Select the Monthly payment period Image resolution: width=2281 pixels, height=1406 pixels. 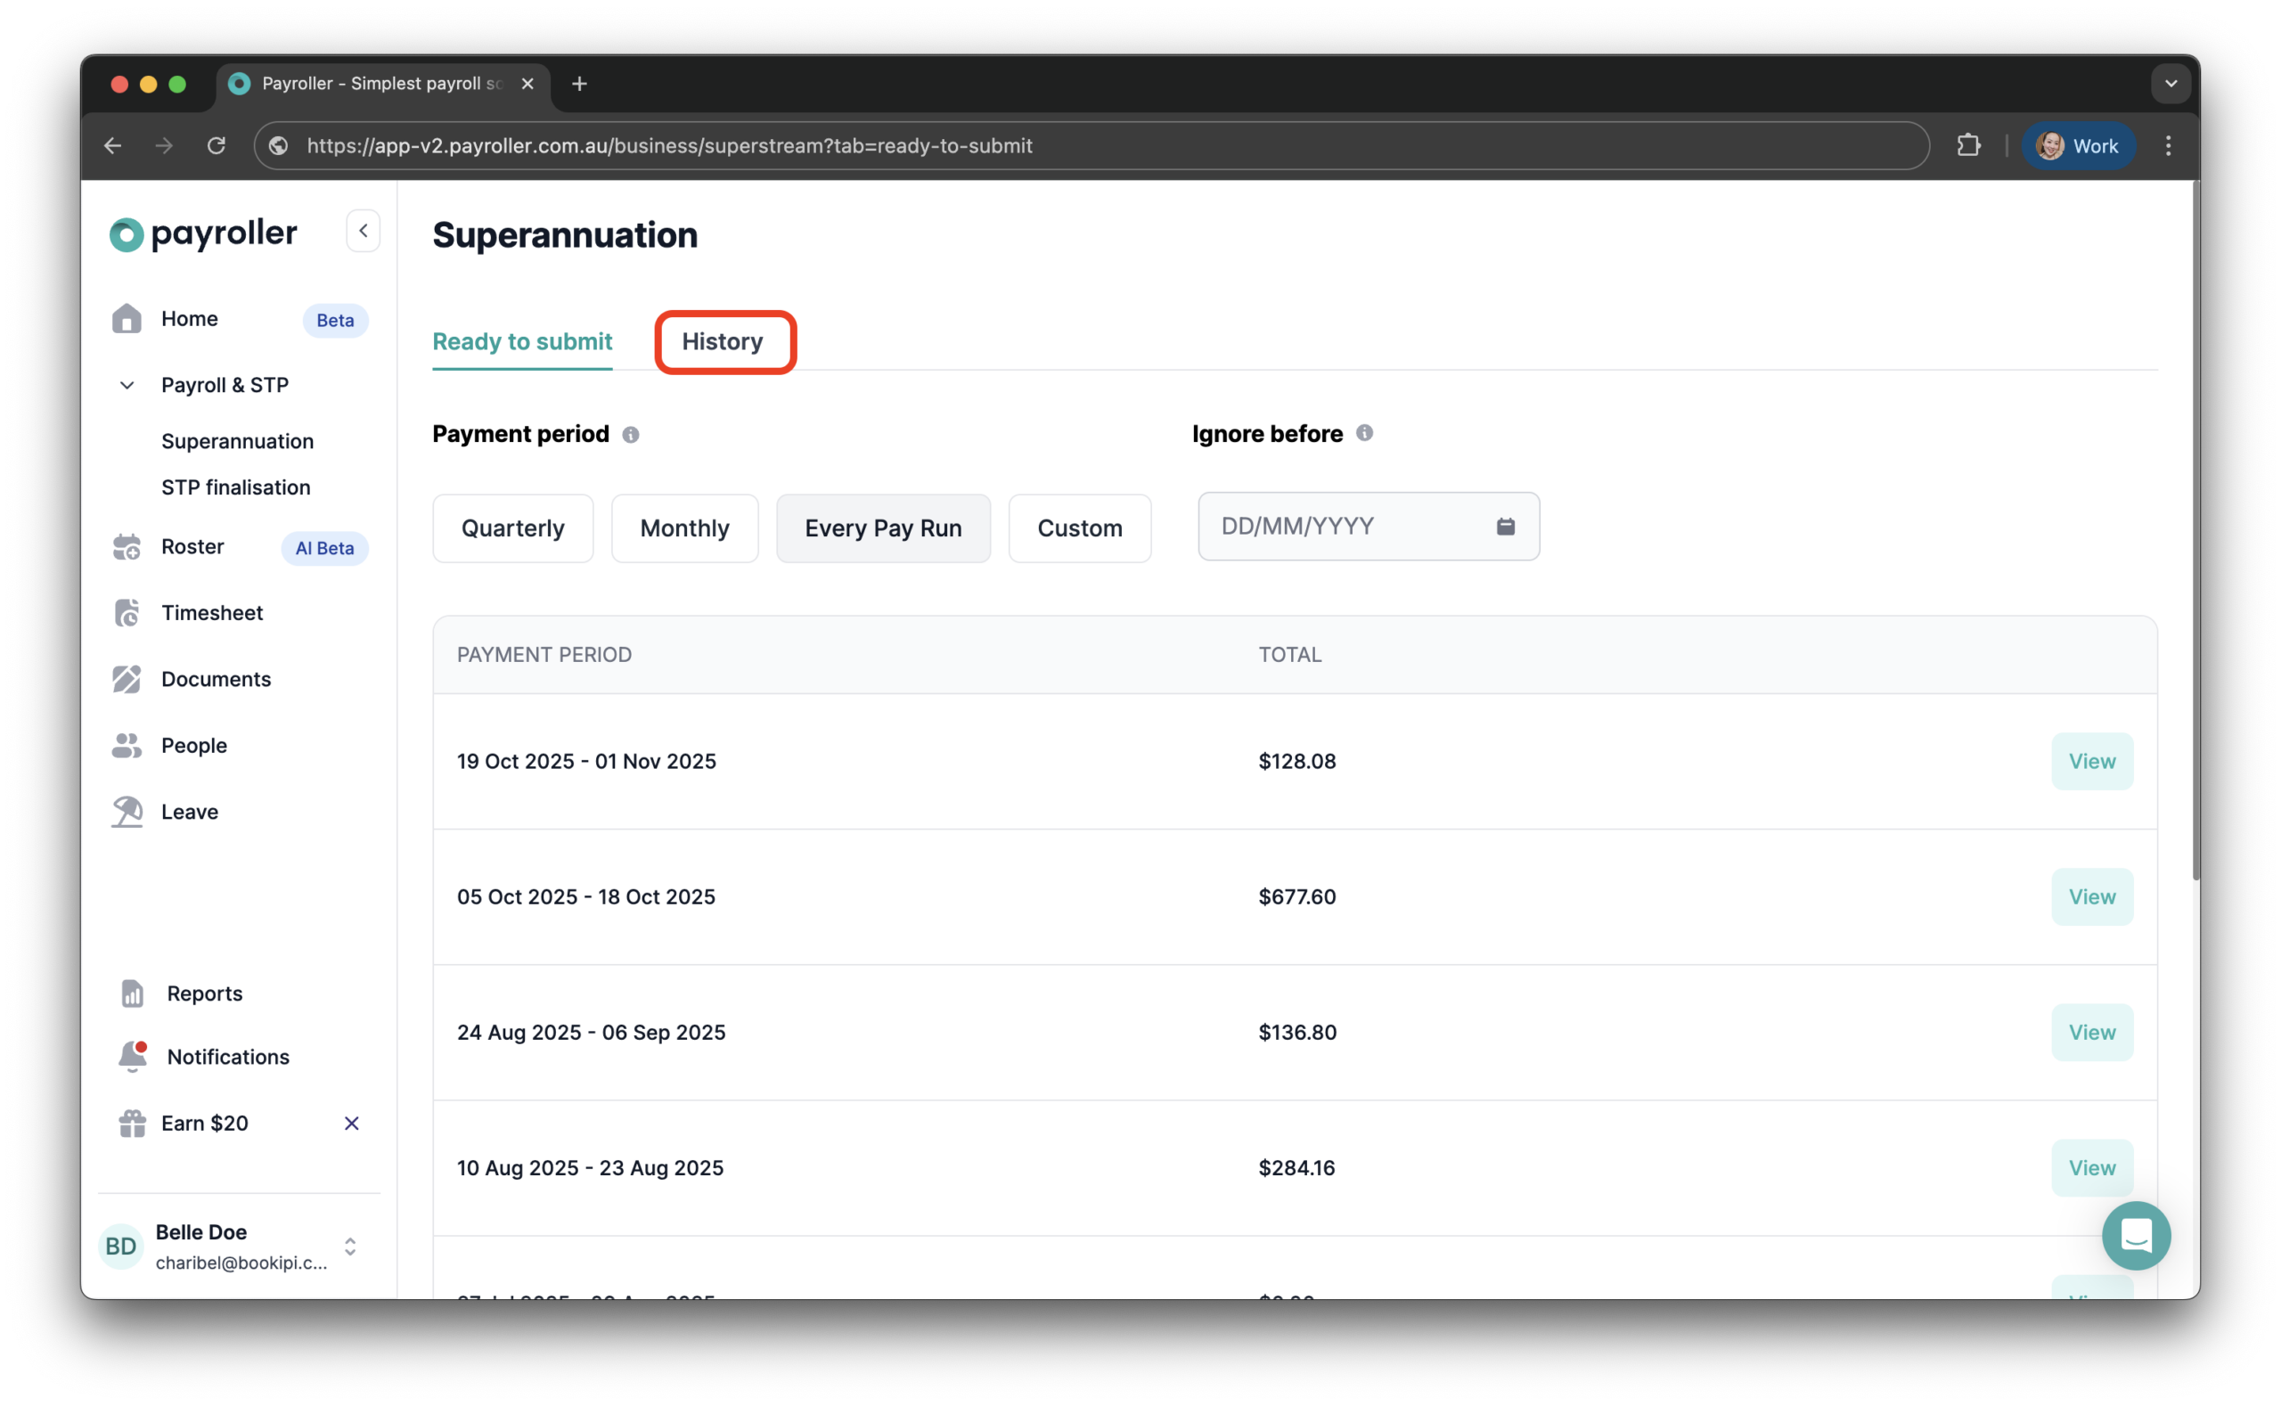tap(684, 527)
